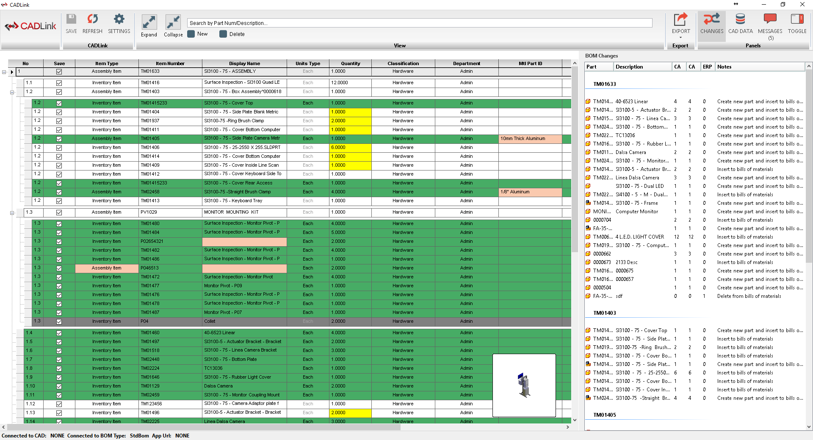Toggle Save checkbox for TM01403 row
Viewport: 813px width, 440px height.
[x=59, y=92]
